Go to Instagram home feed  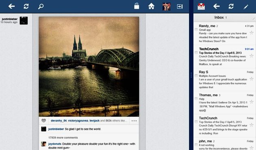[151, 6]
